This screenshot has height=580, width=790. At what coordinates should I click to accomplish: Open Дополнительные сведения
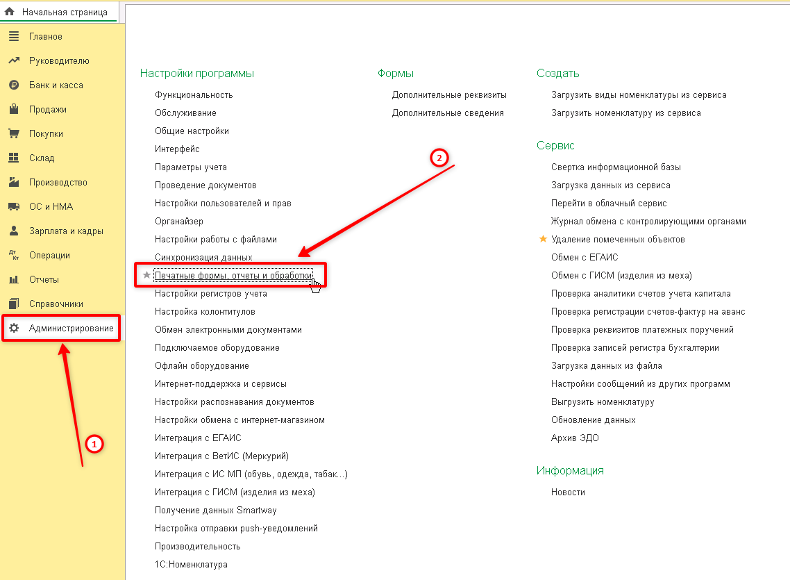448,113
